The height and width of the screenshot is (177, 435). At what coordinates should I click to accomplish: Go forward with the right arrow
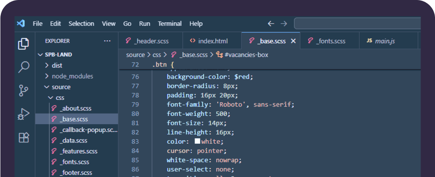[284, 23]
